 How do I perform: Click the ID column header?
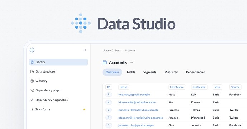click(x=108, y=87)
